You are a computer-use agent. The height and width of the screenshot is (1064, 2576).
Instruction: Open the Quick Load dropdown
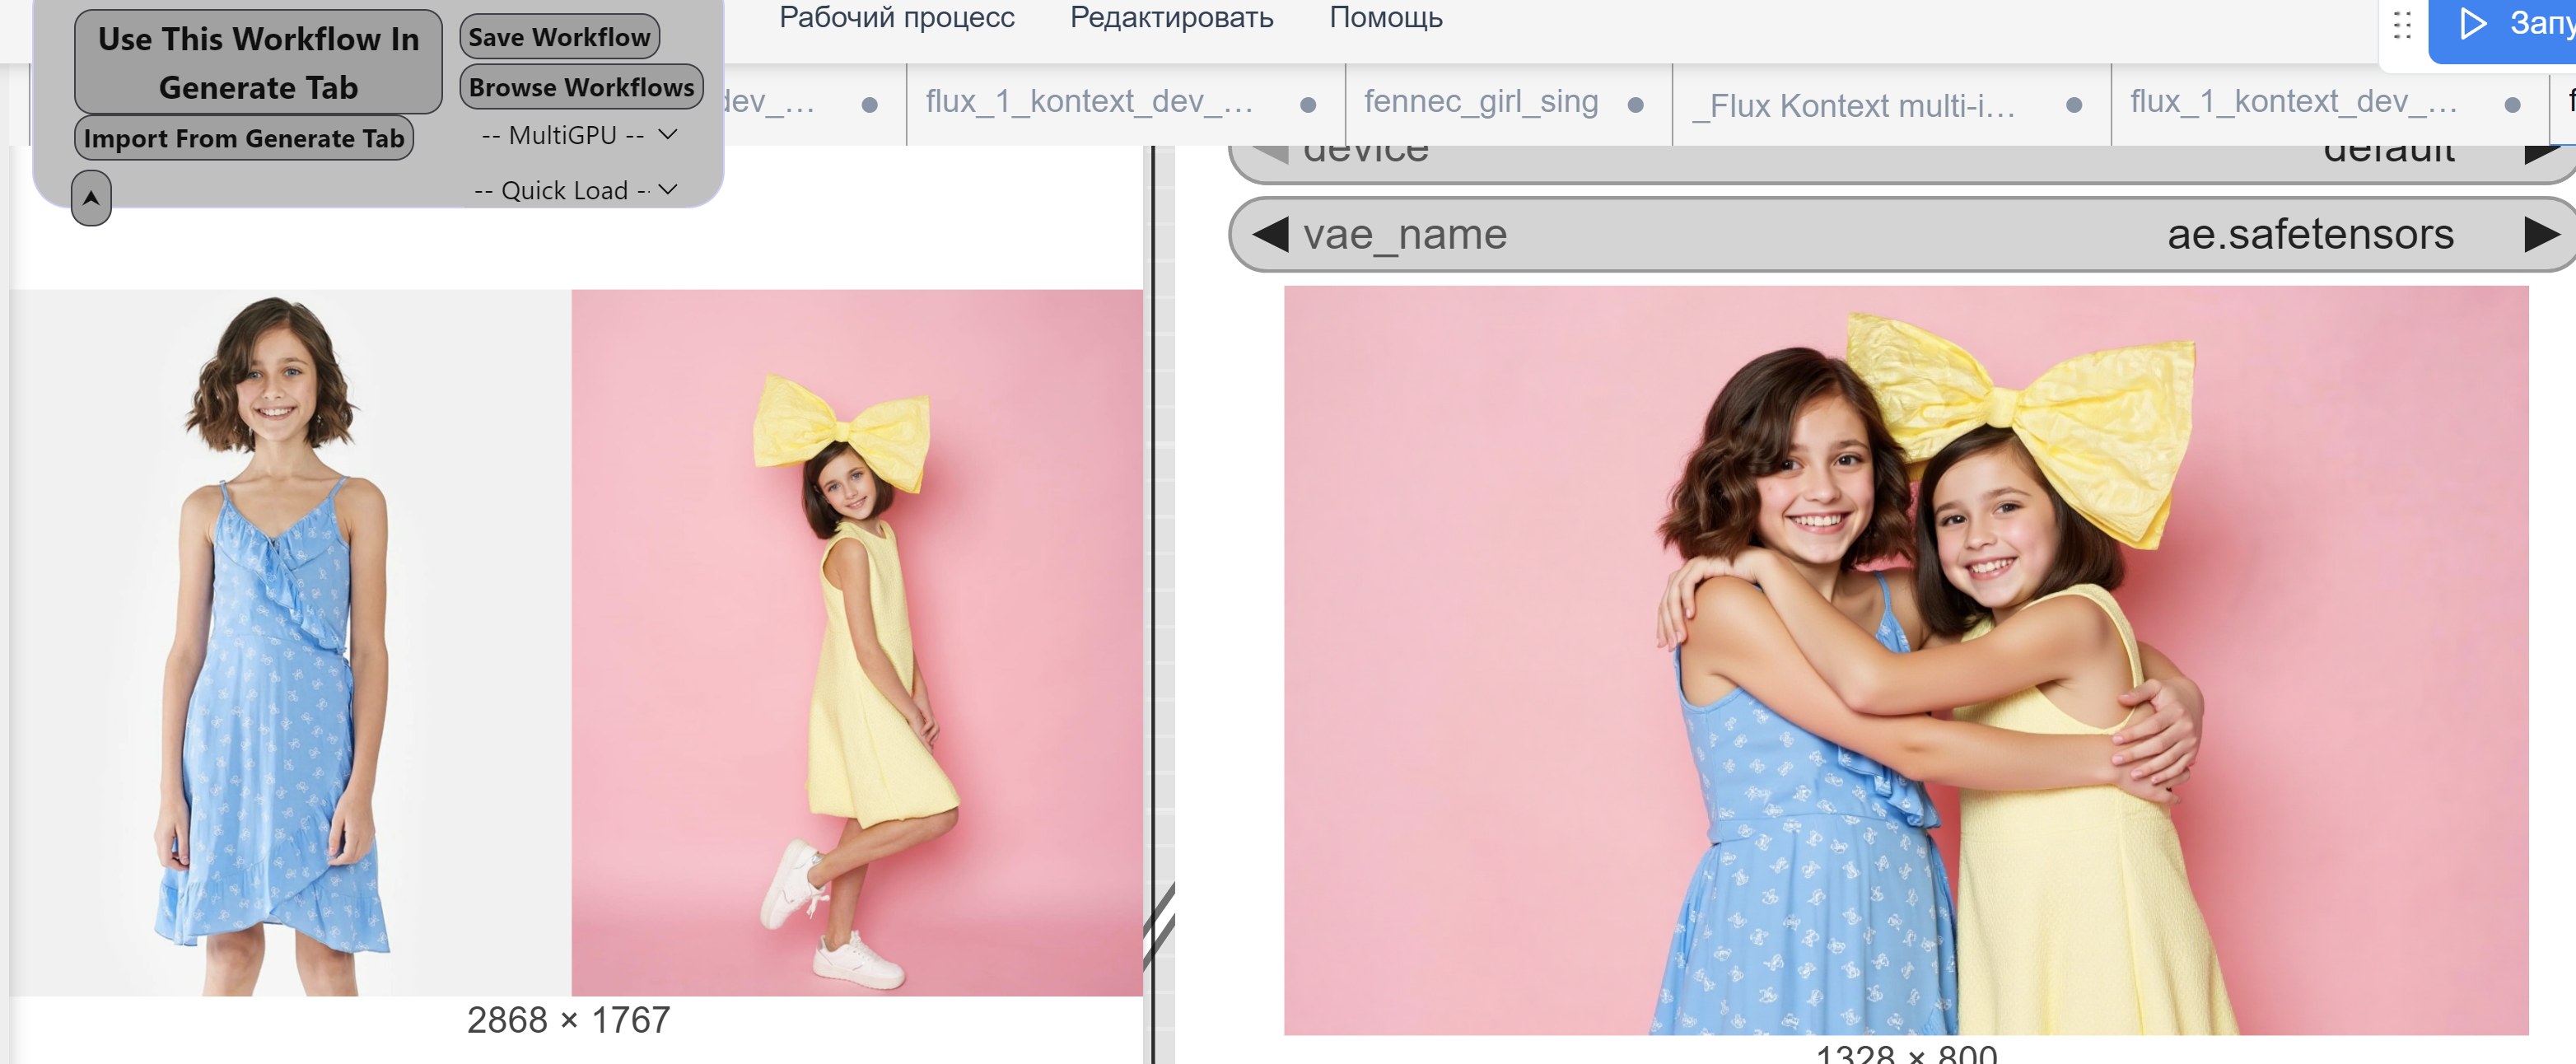point(576,190)
